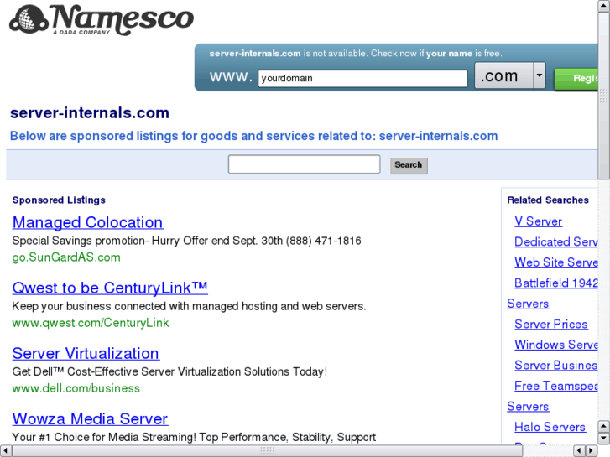Click the search text box

click(304, 164)
